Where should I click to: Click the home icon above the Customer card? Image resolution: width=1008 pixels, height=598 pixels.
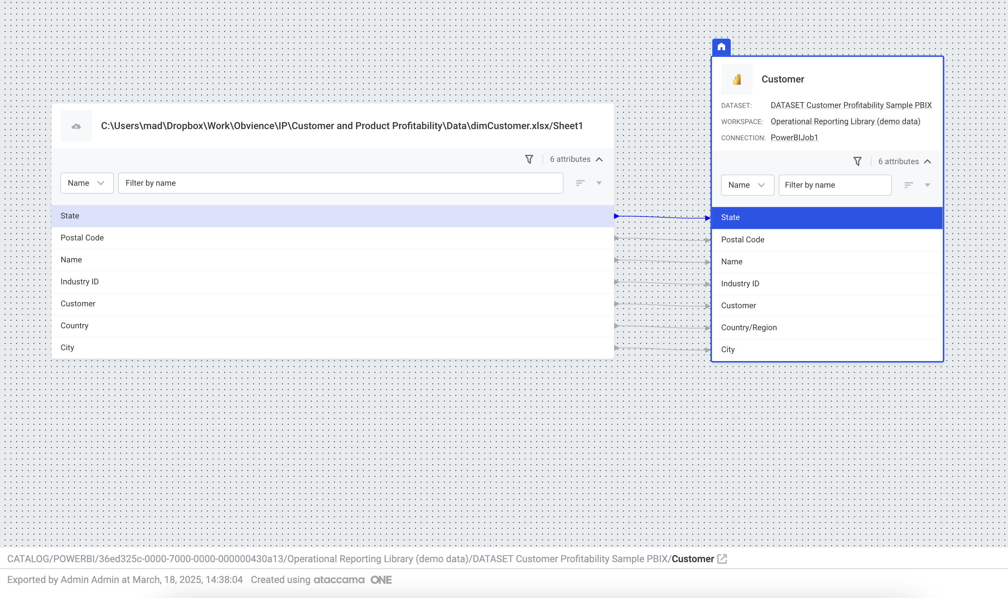pyautogui.click(x=721, y=47)
